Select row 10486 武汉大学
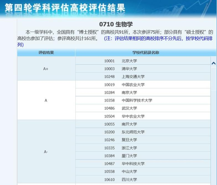The width and height of the screenshot is (217, 185). (x=143, y=108)
